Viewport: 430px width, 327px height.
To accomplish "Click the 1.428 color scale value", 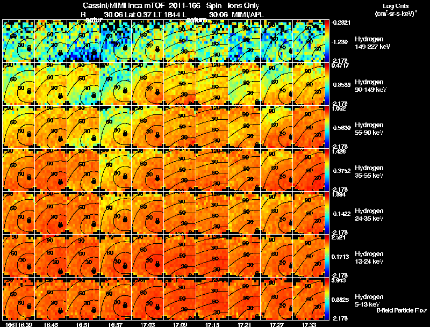I will (339, 151).
